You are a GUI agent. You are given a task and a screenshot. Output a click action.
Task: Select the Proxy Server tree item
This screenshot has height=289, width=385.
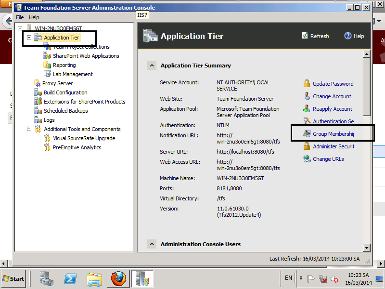[x=57, y=83]
